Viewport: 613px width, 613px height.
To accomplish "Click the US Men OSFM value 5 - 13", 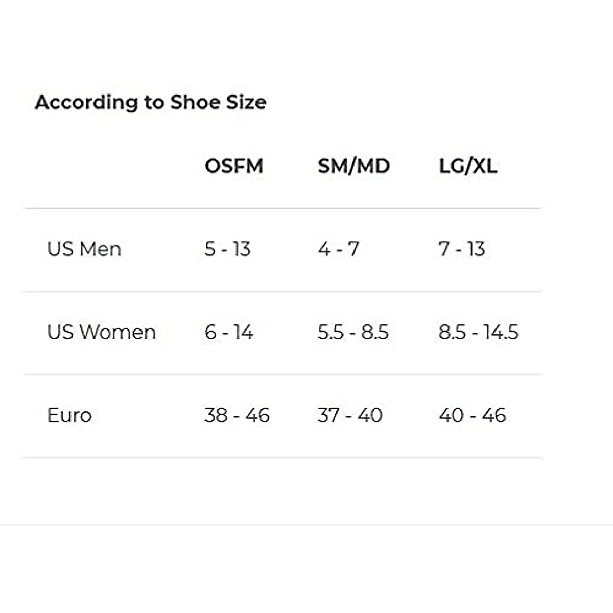I will click(228, 249).
